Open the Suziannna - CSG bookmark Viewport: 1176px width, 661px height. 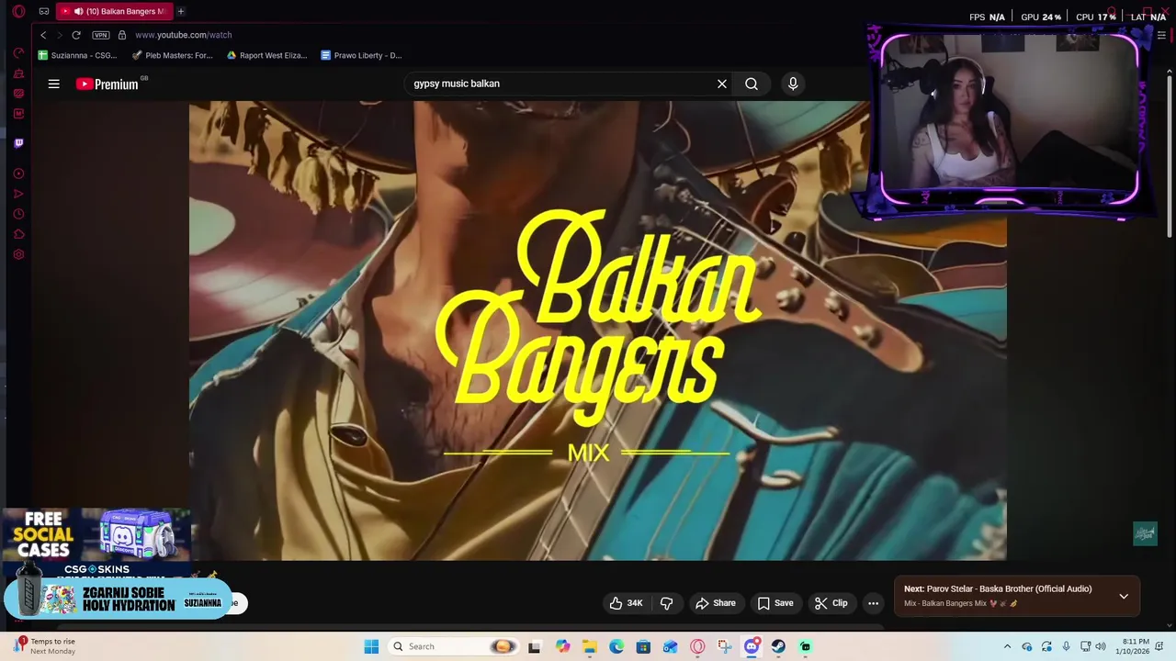point(78,55)
